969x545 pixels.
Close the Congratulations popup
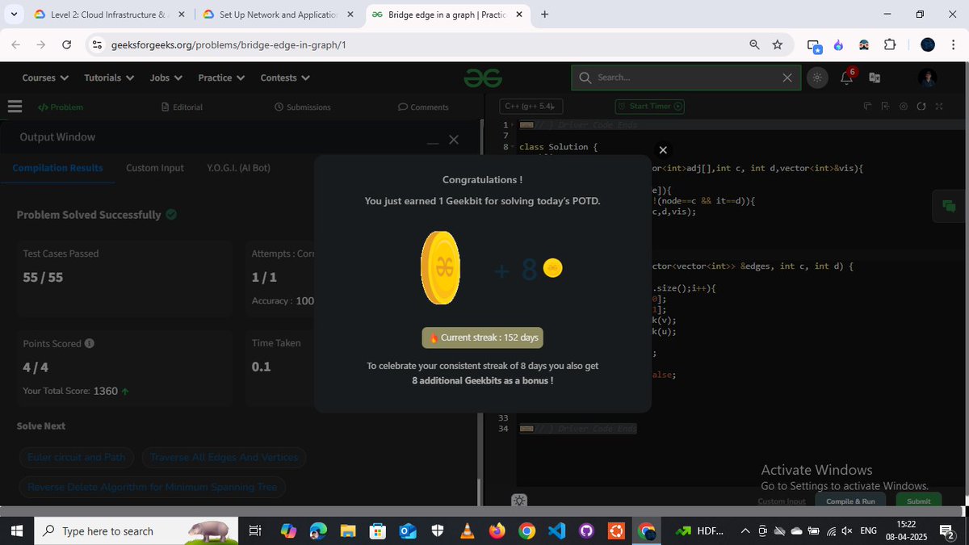[x=663, y=150]
